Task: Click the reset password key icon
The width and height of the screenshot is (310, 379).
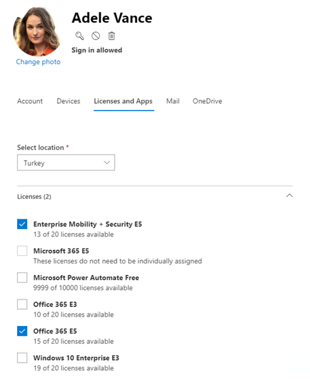Action: pyautogui.click(x=79, y=36)
